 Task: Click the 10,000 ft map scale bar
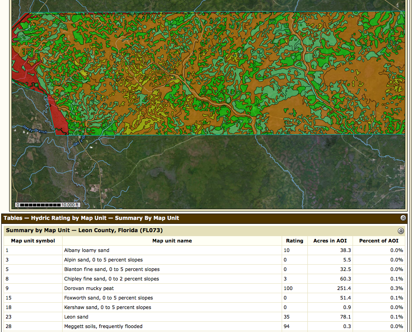[x=48, y=205]
